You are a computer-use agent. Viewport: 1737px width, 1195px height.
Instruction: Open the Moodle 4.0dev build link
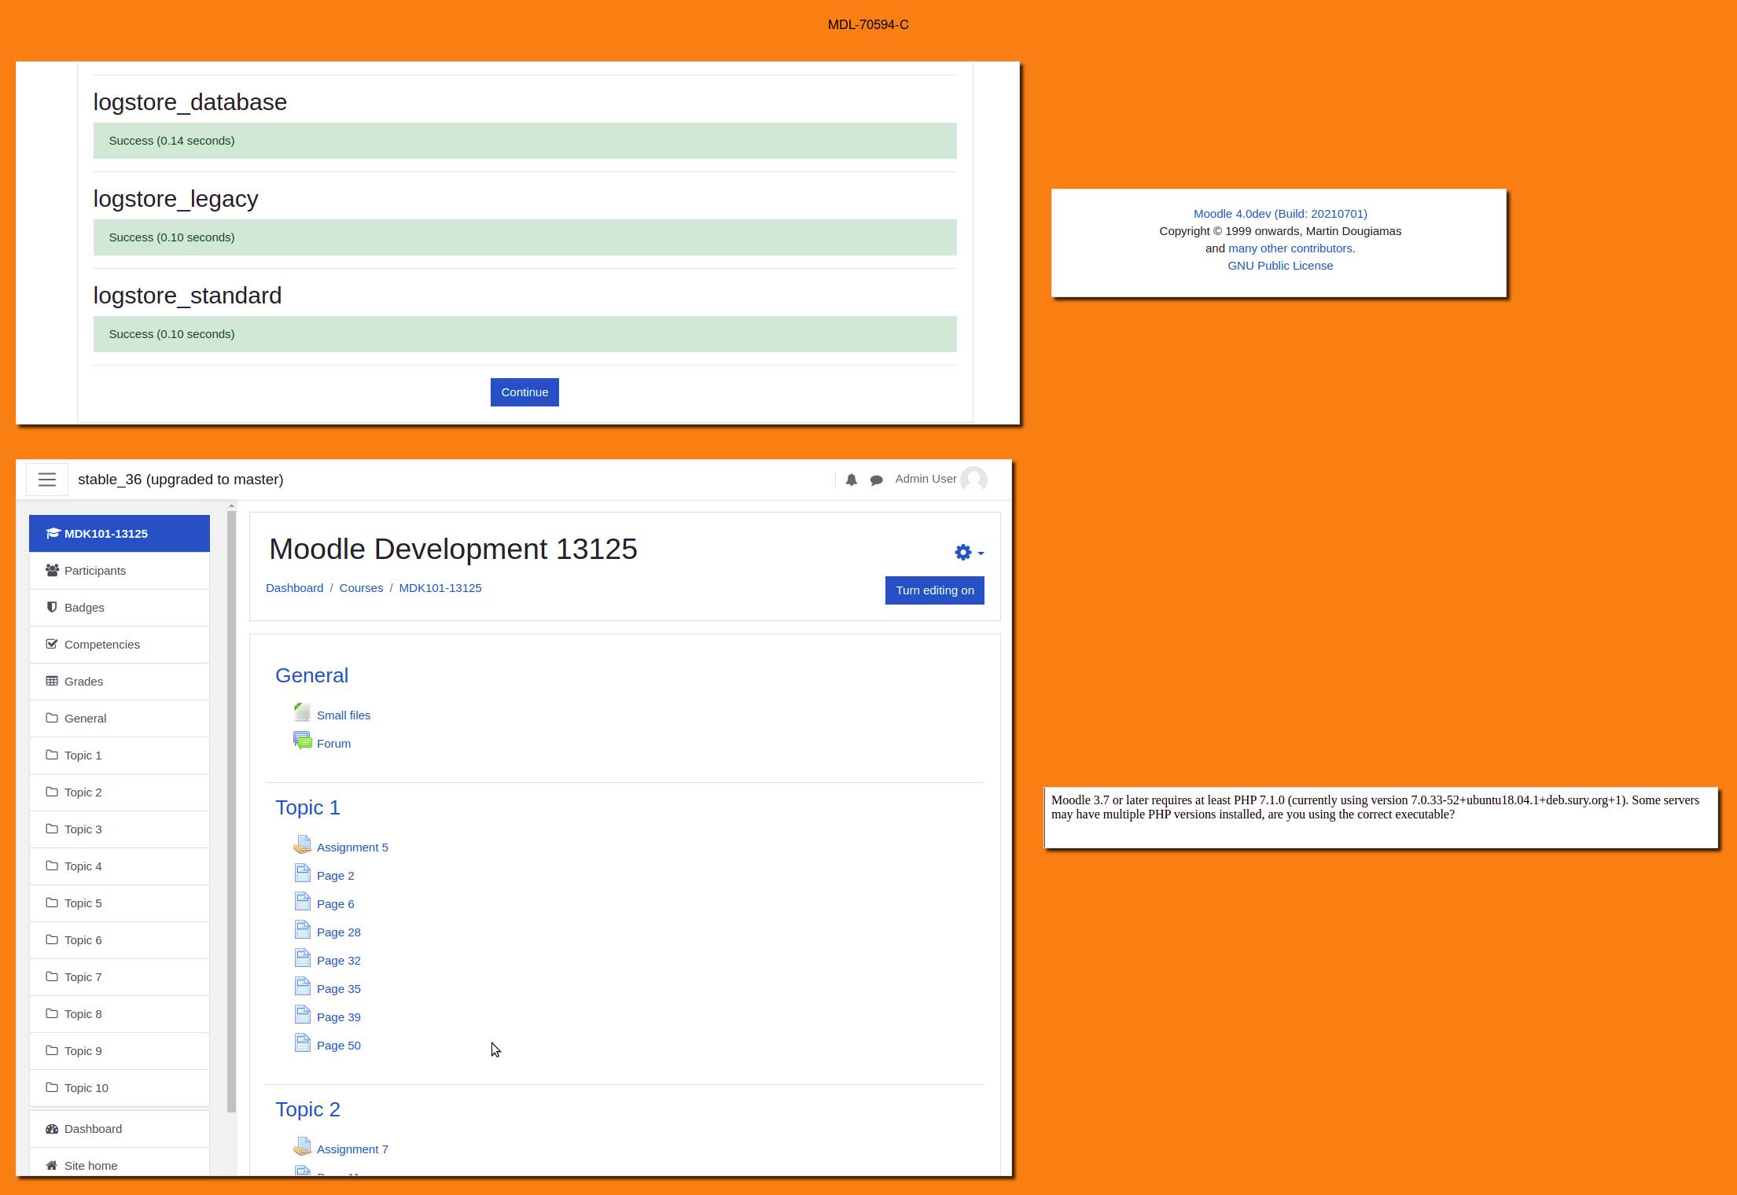tap(1280, 214)
